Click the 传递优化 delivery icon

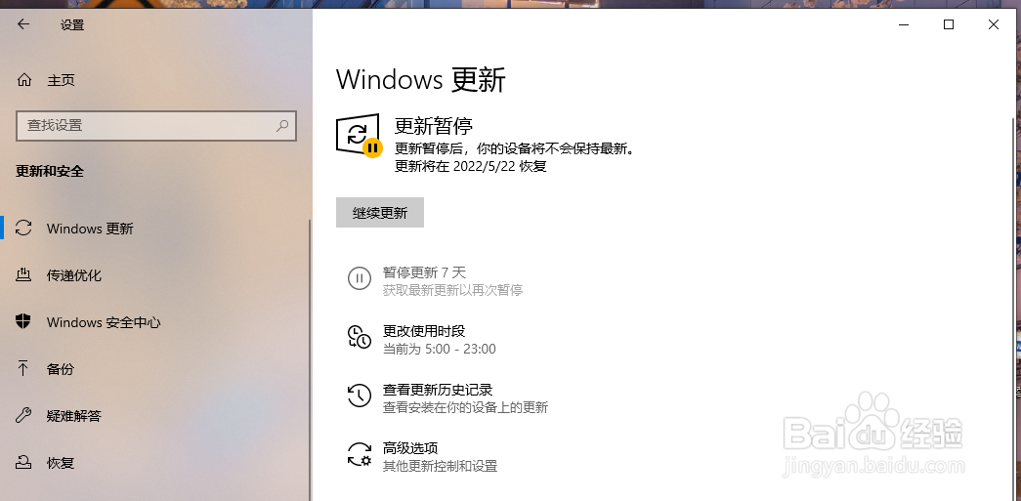pos(23,274)
